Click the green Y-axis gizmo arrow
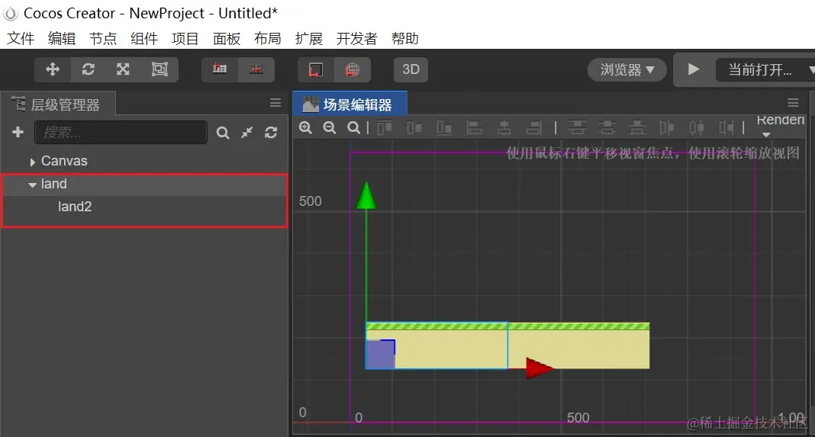Image resolution: width=815 pixels, height=437 pixels. (366, 195)
